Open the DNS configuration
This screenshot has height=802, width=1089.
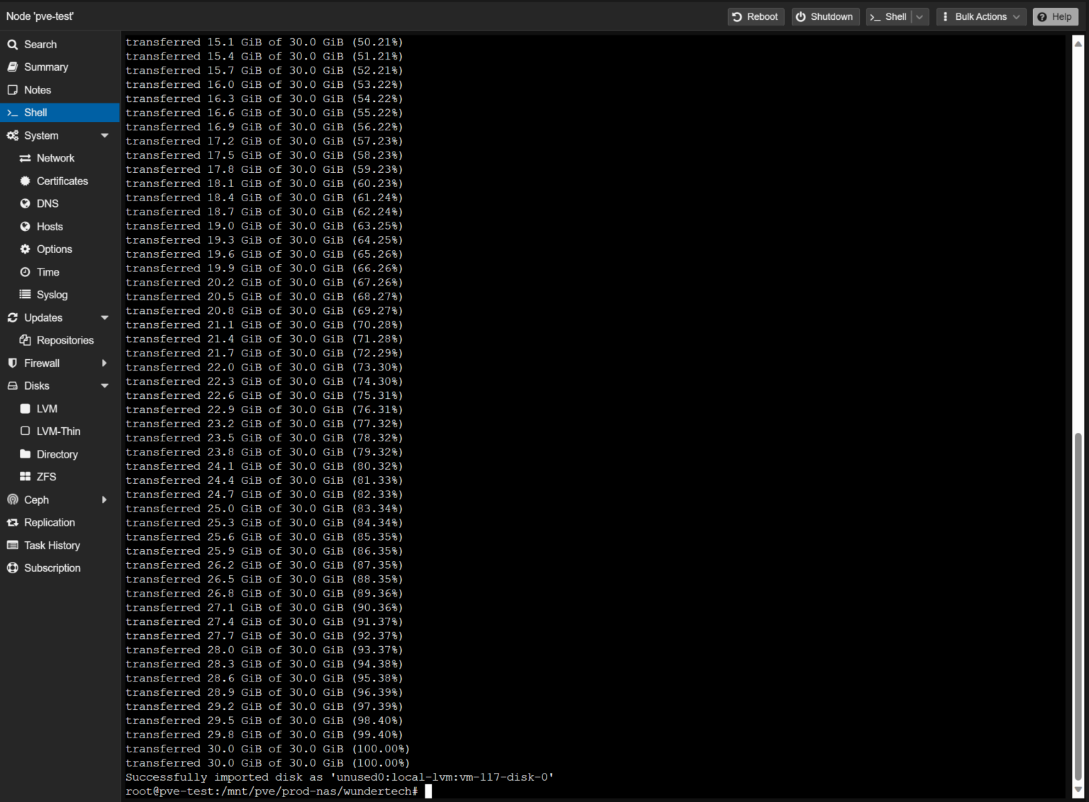click(x=48, y=203)
